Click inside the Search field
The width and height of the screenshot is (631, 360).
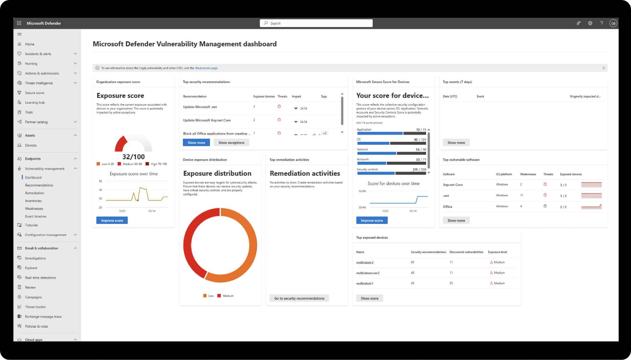click(x=316, y=23)
